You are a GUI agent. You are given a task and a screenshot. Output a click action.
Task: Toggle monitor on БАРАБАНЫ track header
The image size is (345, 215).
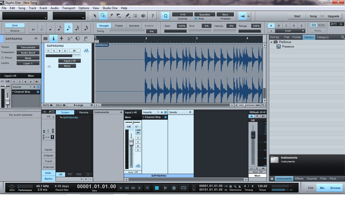pos(65,51)
